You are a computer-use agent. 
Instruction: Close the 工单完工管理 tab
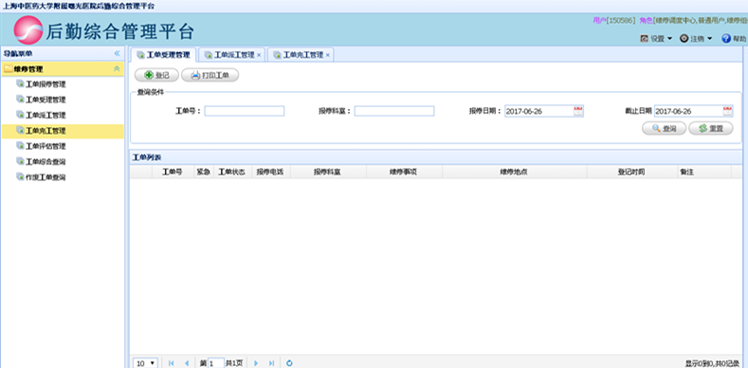[328, 55]
